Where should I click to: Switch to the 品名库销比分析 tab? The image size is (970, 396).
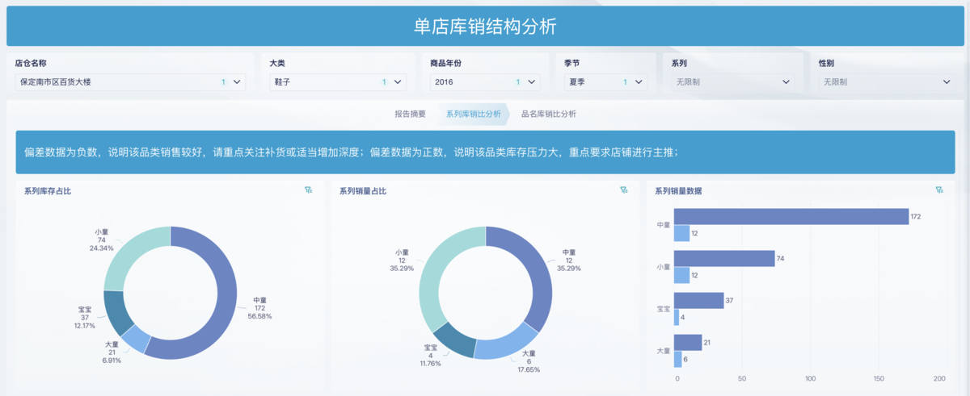coord(549,115)
